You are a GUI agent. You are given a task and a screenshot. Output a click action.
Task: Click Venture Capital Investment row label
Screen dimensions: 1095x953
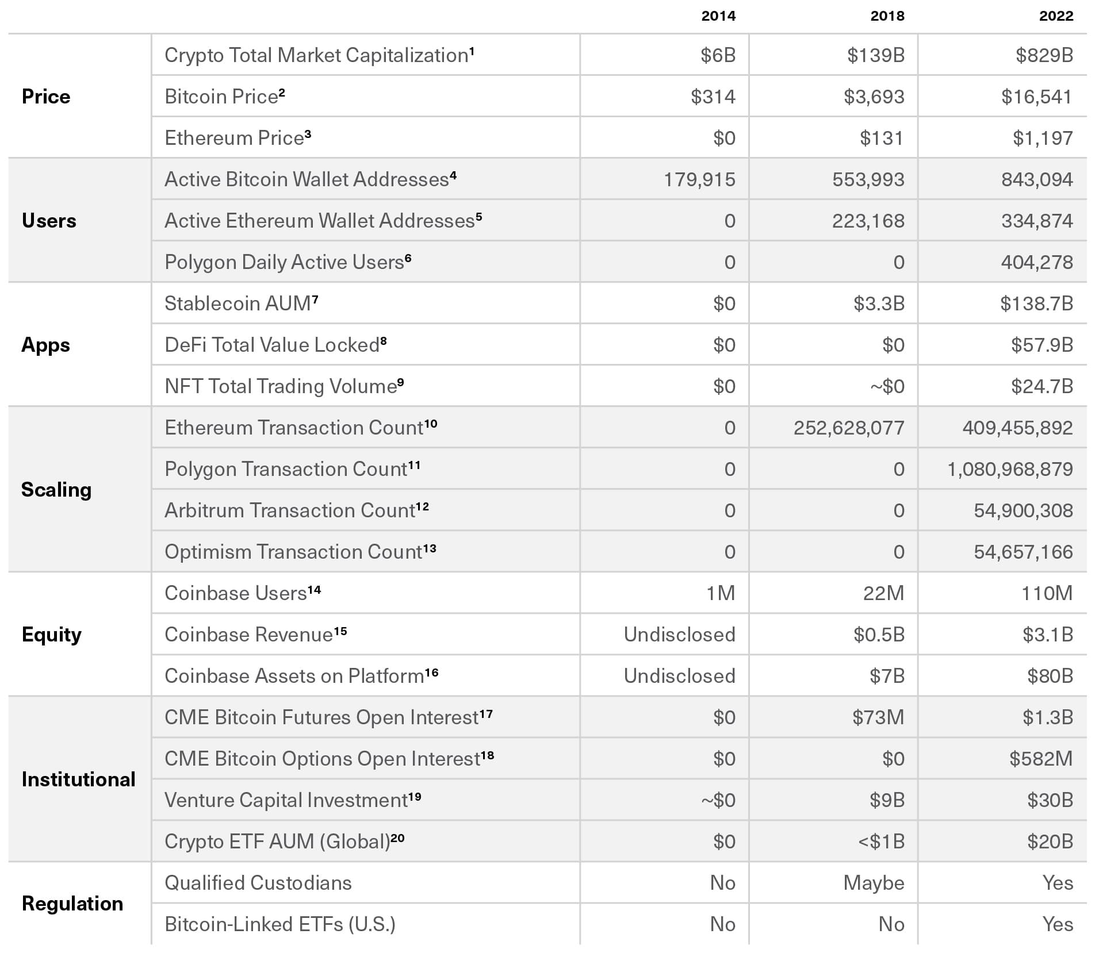pos(293,800)
